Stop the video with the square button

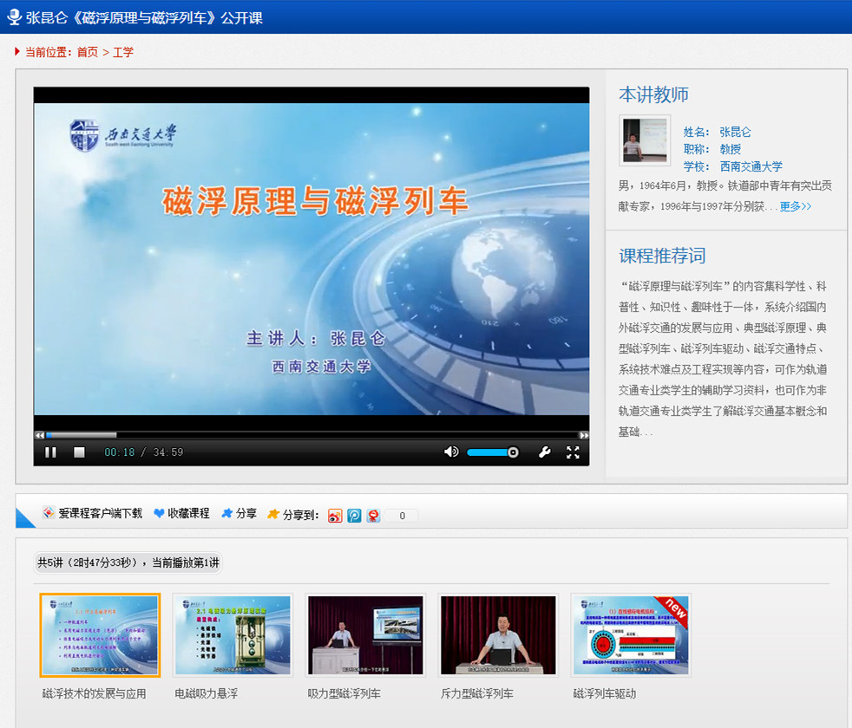click(x=79, y=452)
